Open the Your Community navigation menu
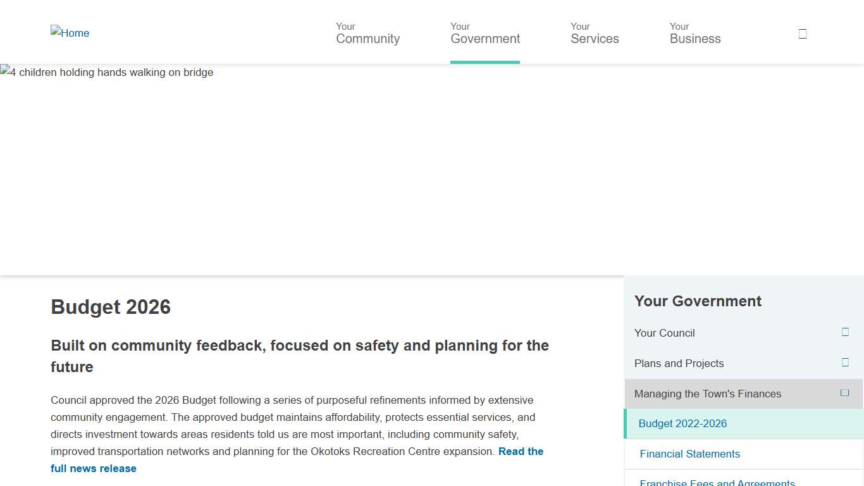 367,33
